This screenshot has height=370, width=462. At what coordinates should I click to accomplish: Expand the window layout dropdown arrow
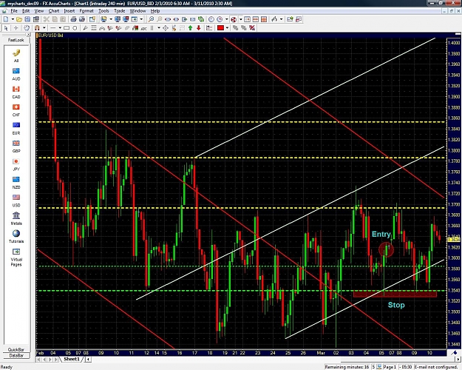click(141, 19)
